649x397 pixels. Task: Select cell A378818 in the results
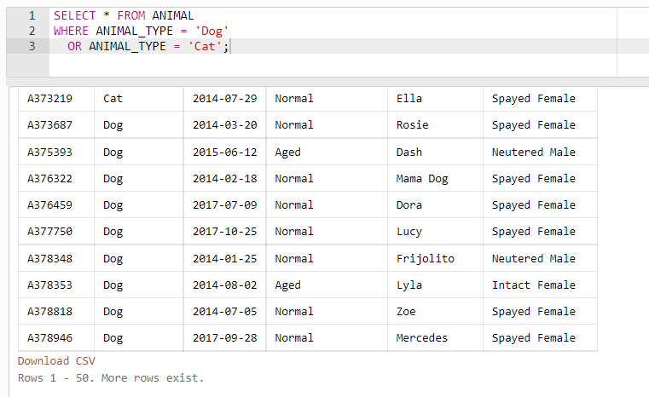49,312
